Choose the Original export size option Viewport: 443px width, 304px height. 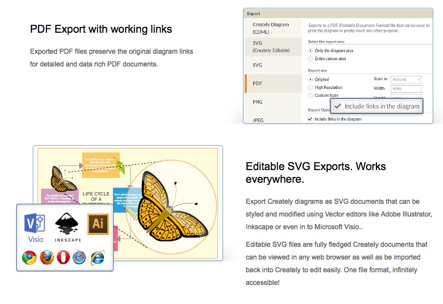point(310,80)
